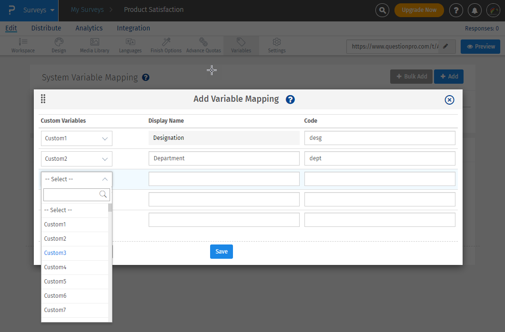Click the notification bell
The width and height of the screenshot is (505, 332).
click(475, 10)
